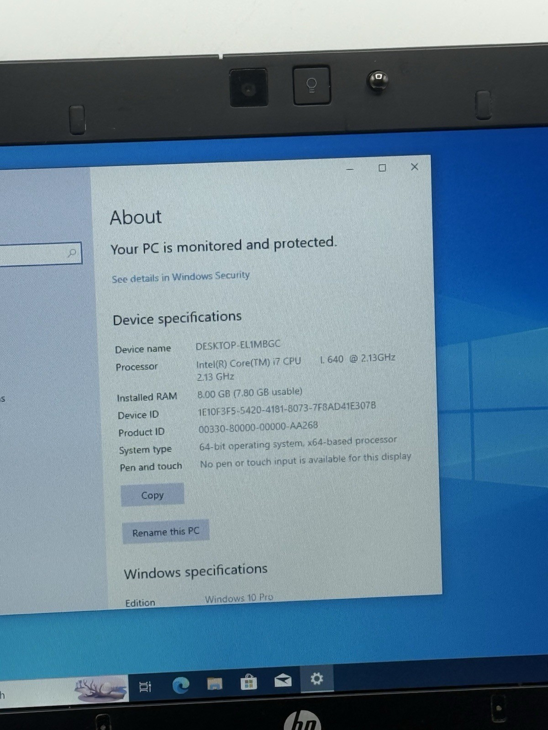Open See details in Windows Security link
Screen dimensions: 548x730
(x=181, y=277)
